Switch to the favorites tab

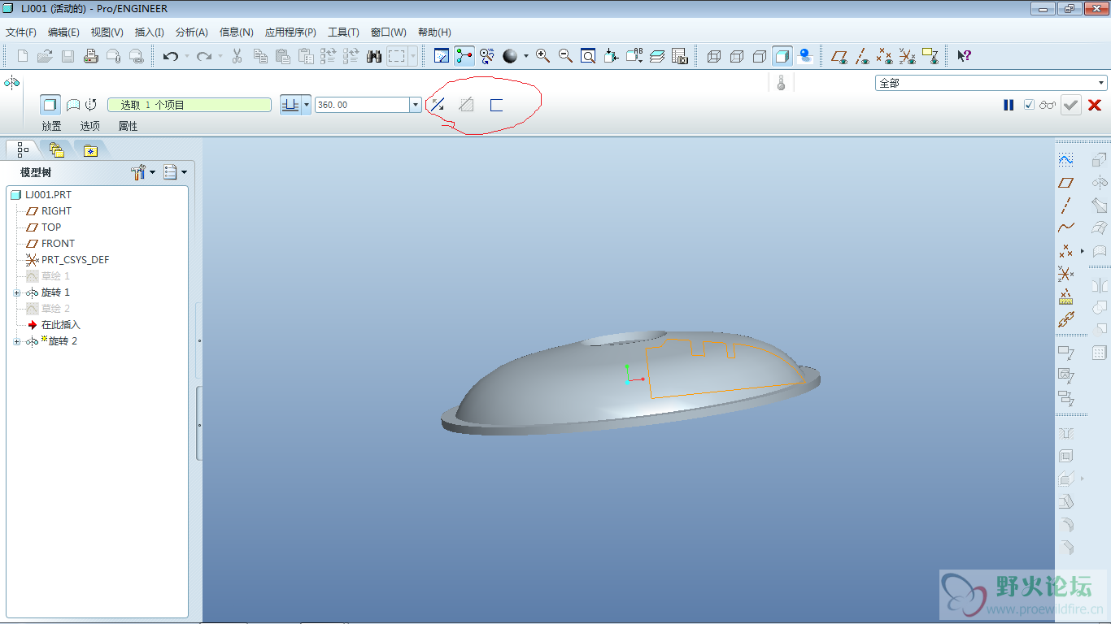tap(90, 149)
